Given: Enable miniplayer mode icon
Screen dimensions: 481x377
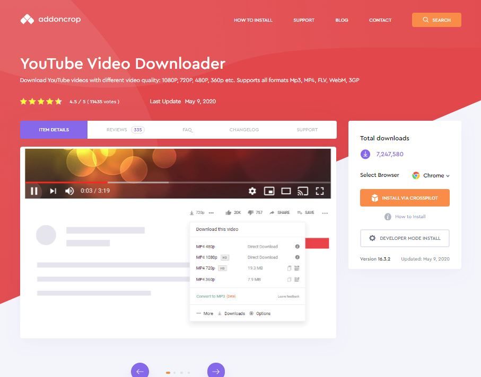Looking at the screenshot, I should (269, 191).
